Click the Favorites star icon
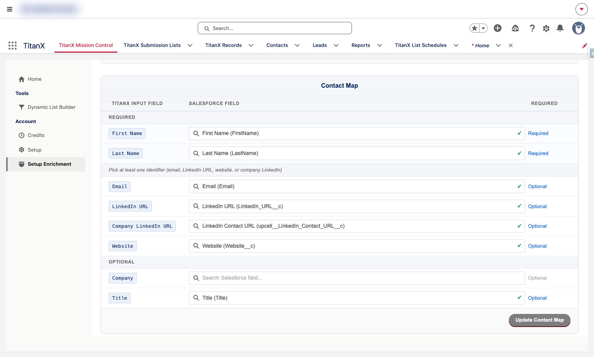The height and width of the screenshot is (357, 594). tap(475, 28)
